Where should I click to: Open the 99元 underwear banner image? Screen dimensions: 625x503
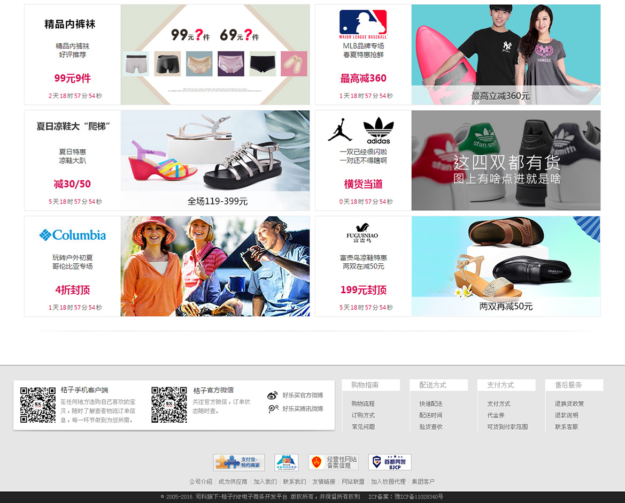[x=215, y=55]
